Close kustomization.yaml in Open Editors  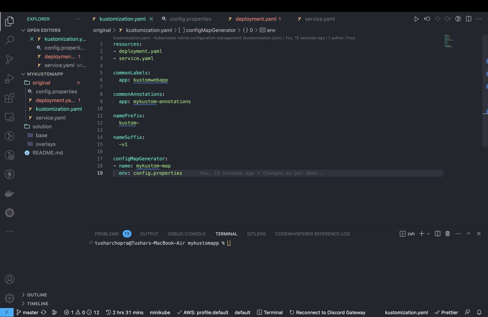[x=32, y=39]
